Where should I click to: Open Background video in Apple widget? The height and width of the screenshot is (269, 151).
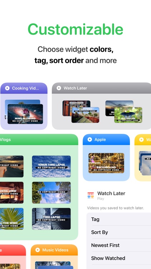[x=106, y=163]
